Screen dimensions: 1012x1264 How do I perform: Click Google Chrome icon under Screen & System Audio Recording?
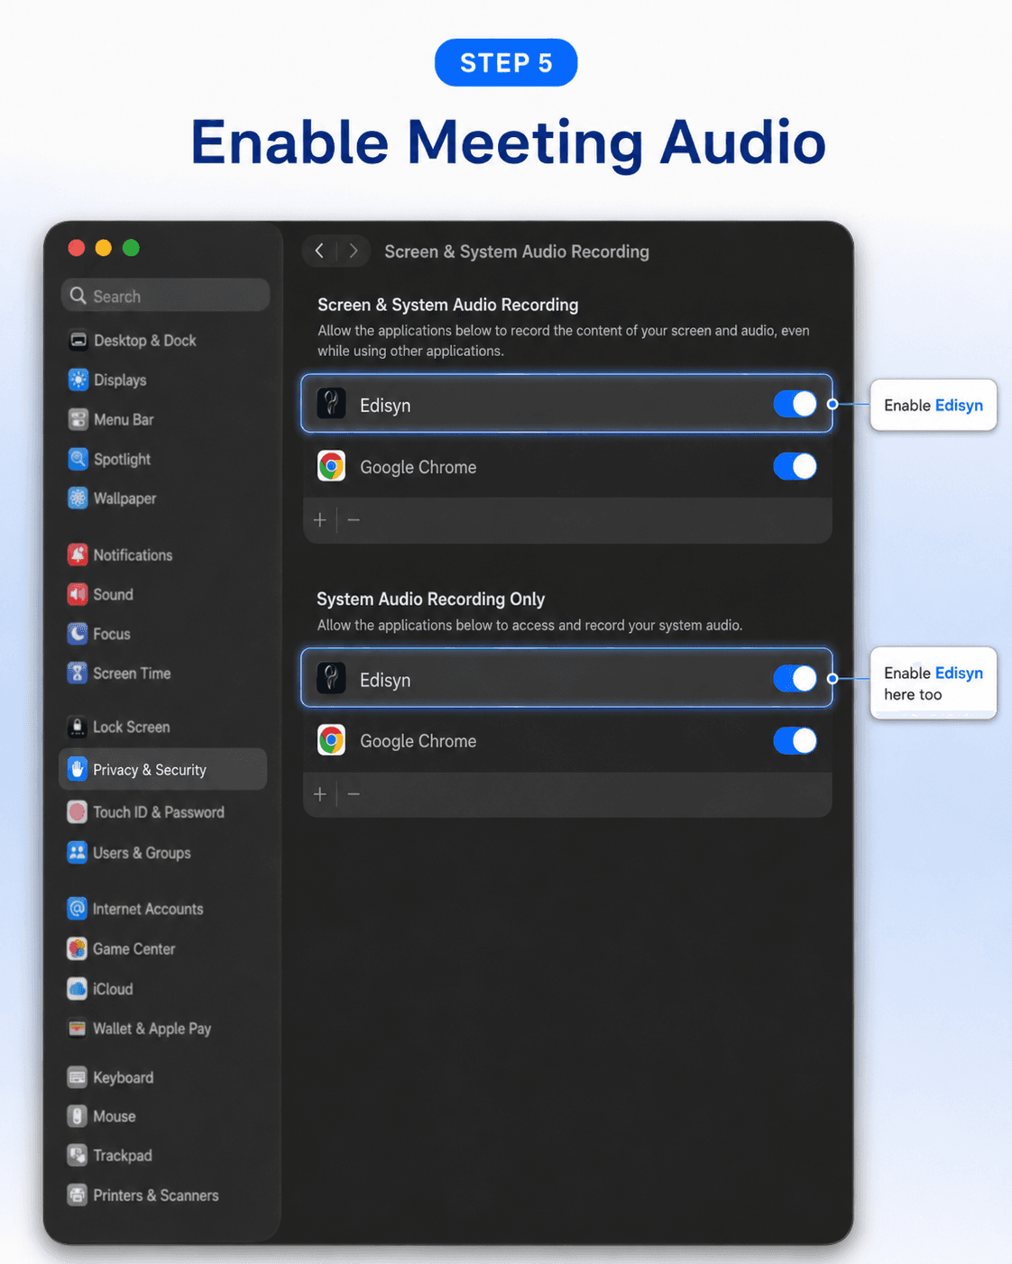[x=331, y=466]
